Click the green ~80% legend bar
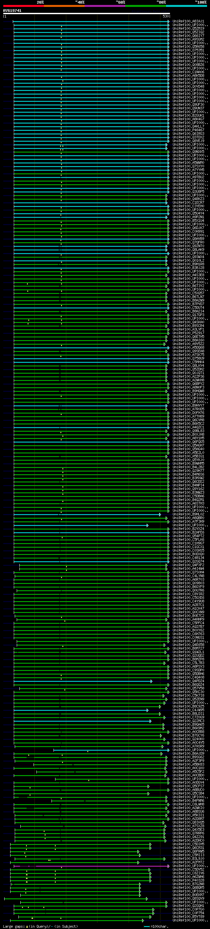 (146, 6)
